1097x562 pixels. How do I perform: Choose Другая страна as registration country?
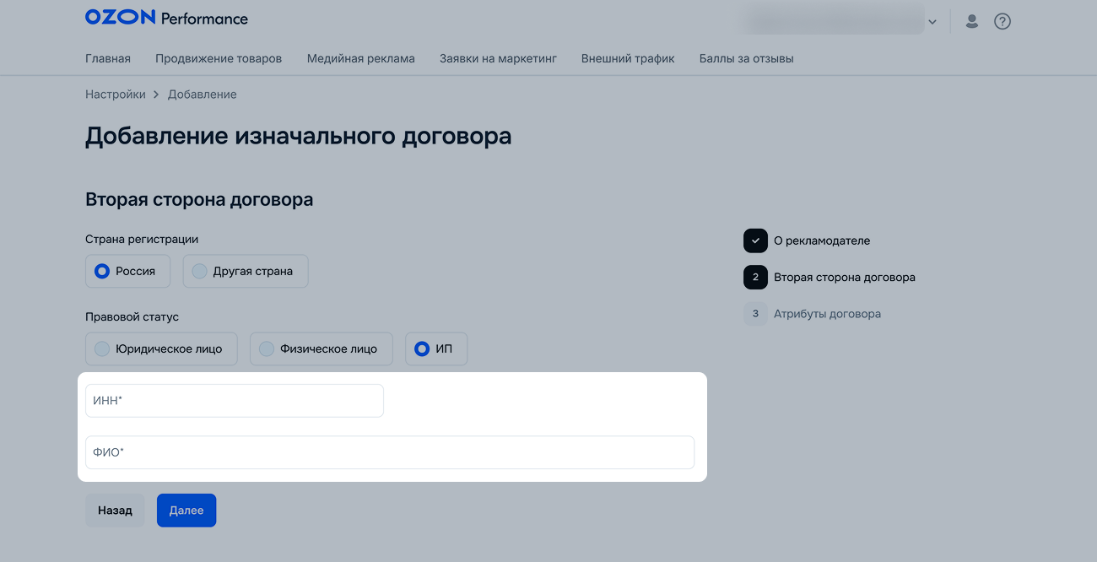[x=245, y=271]
